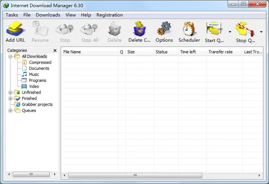269x184 pixels.
Task: Close the Categories panel
Action: (x=55, y=50)
